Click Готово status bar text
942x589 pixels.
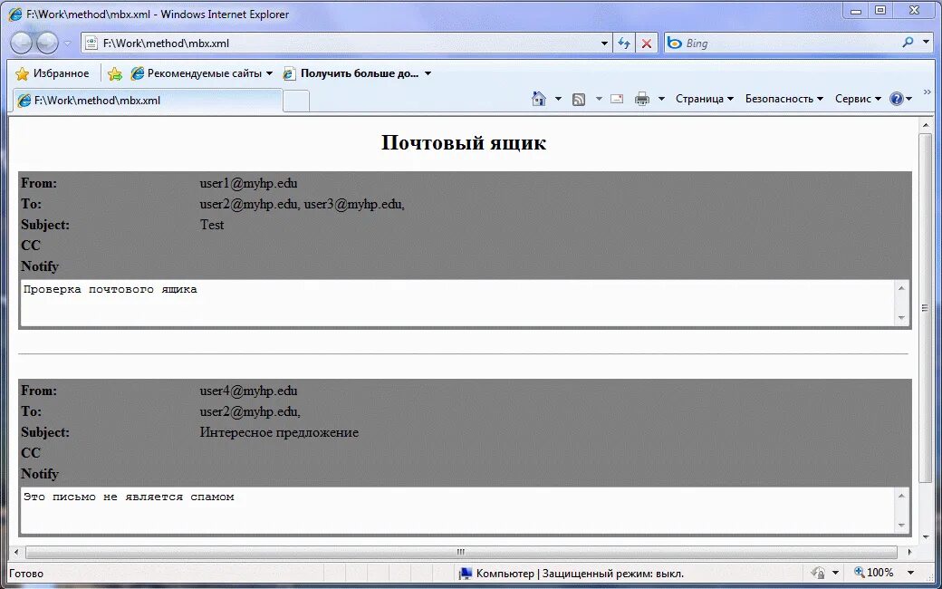click(x=26, y=574)
